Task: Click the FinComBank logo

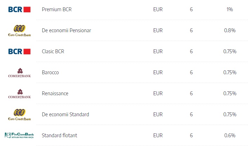Action: click(x=19, y=135)
